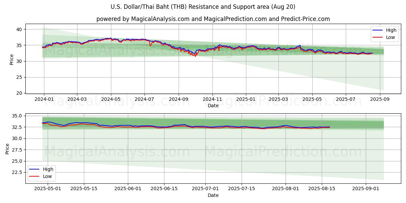Click the '2025-05-15' x-axis tick label
The width and height of the screenshot is (406, 203).
pos(84,189)
